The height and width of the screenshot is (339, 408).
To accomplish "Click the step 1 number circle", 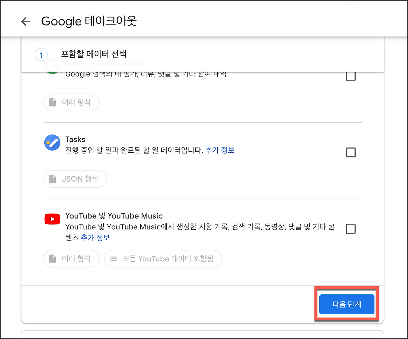I will [41, 55].
